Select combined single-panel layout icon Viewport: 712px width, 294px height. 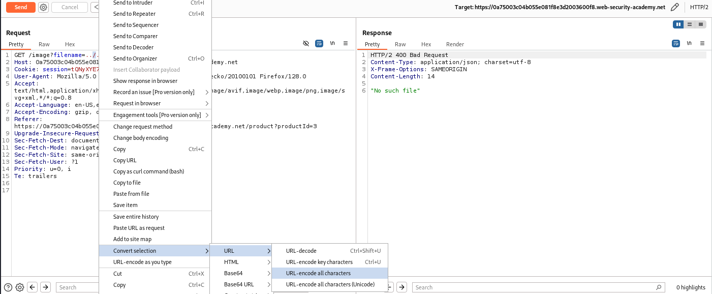pos(701,24)
